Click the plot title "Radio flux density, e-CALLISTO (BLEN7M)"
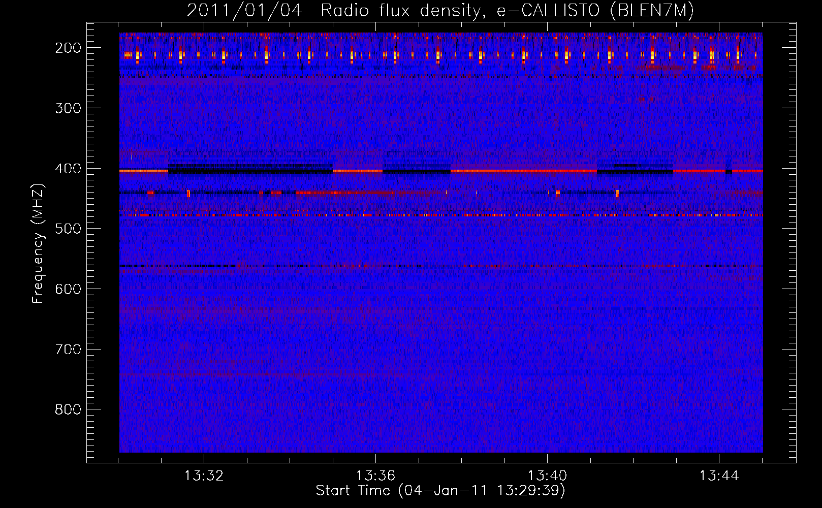 pyautogui.click(x=507, y=11)
